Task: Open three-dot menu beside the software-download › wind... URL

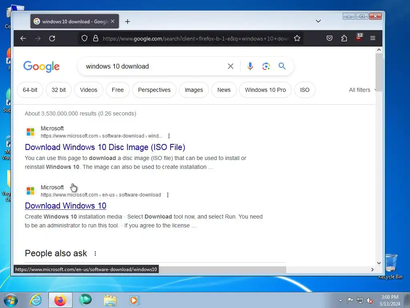Action: (169, 136)
